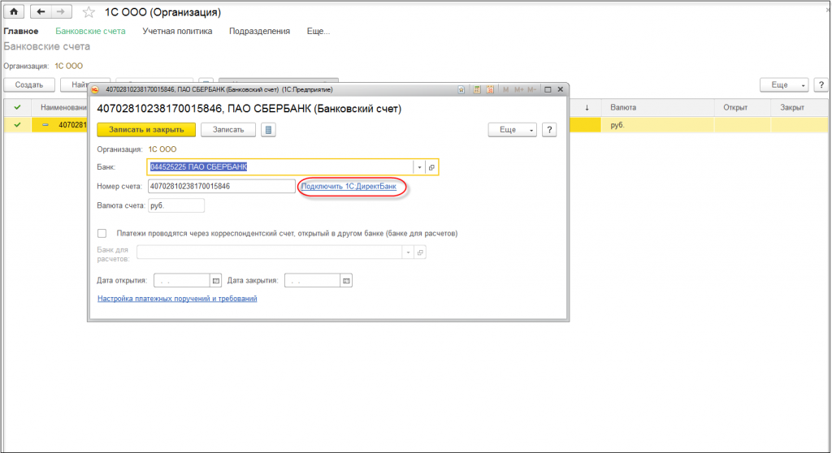Image resolution: width=832 pixels, height=453 pixels.
Task: Expand the Банк для расчетов dropdown
Action: (x=408, y=252)
